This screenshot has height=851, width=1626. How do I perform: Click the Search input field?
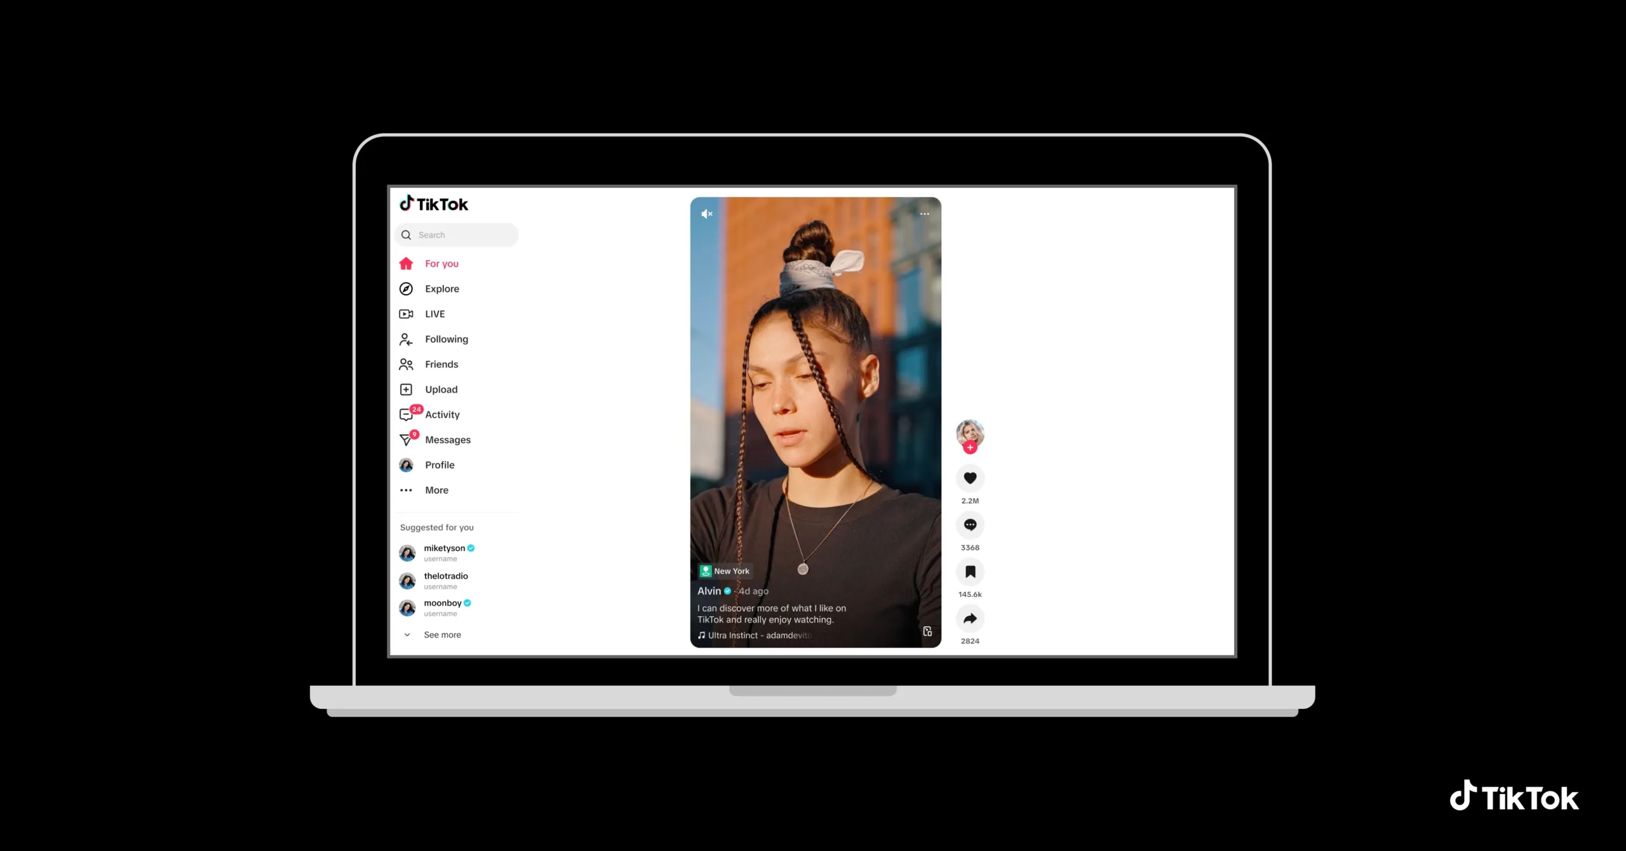(x=457, y=234)
